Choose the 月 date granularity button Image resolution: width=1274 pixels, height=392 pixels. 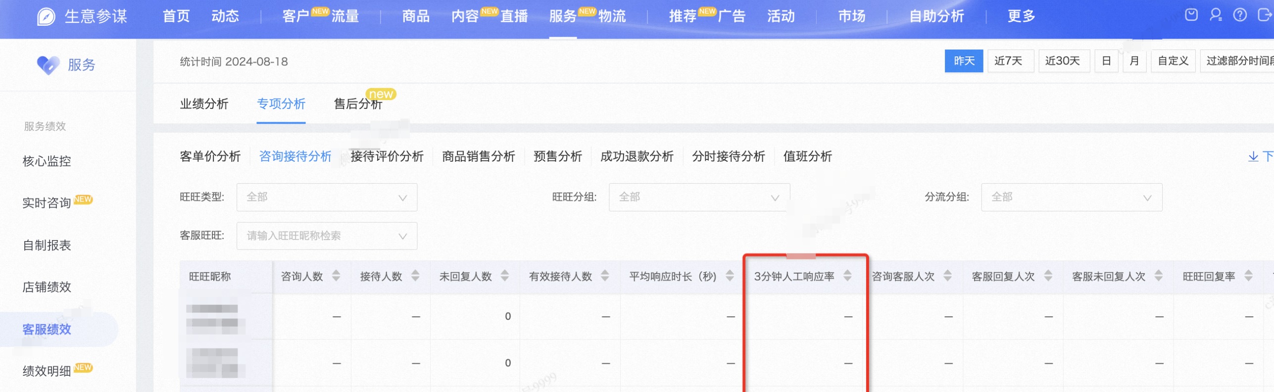point(1134,61)
